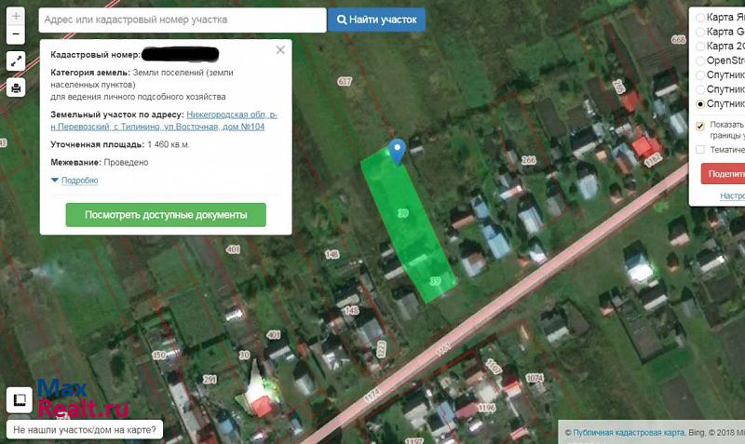Open the layers panel icon at bottom left
This screenshot has height=444, width=745.
pyautogui.click(x=18, y=400)
